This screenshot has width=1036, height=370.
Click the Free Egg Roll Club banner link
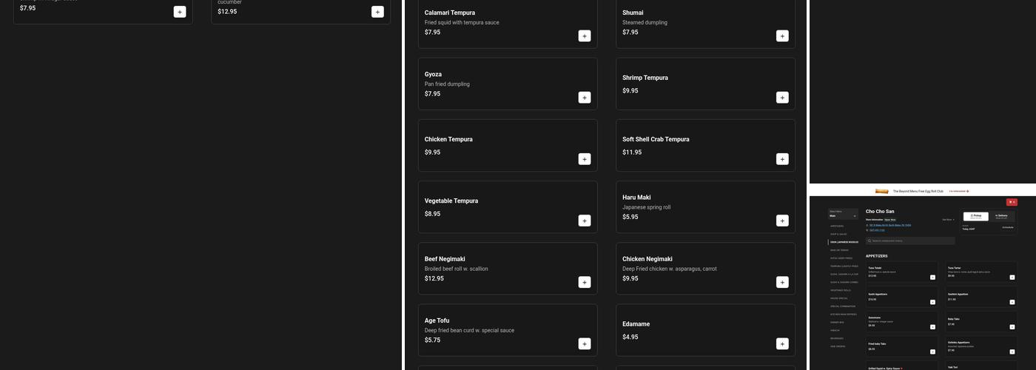pyautogui.click(x=958, y=191)
